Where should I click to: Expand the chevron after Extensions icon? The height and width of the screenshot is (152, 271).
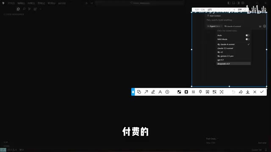click(x=41, y=9)
